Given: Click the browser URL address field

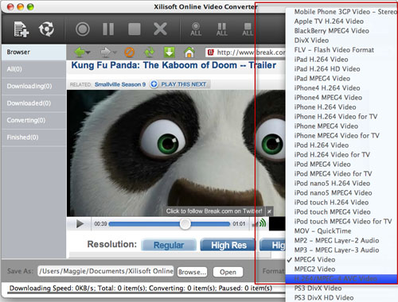Looking at the screenshot, I should point(245,52).
